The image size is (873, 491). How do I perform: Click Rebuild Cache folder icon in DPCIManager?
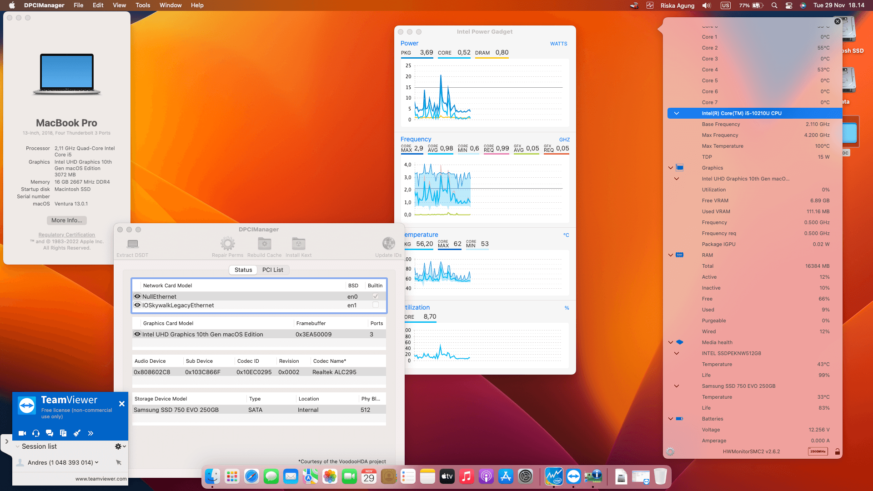[x=264, y=244]
